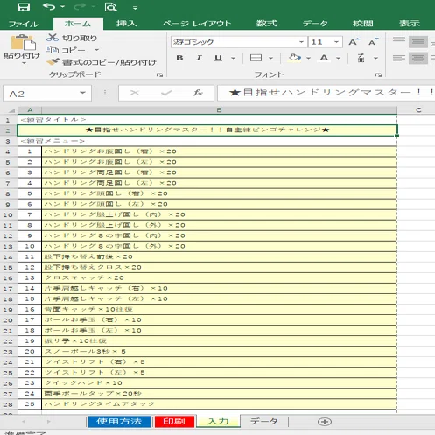435x435 pixels.
Task: Open the fill color dropdown arrow
Action: [308, 58]
